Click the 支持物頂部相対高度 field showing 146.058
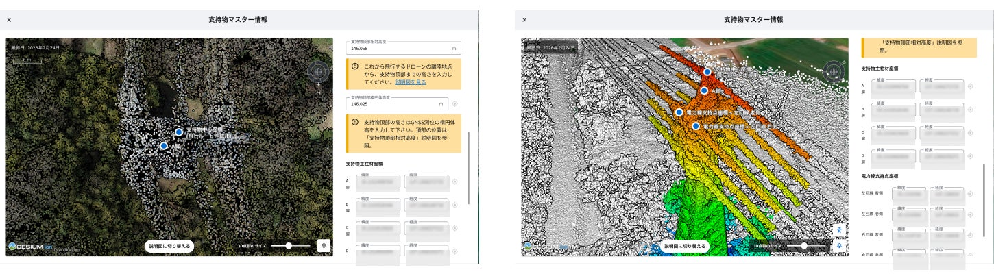Screen dimensions: 994x274 click(403, 49)
